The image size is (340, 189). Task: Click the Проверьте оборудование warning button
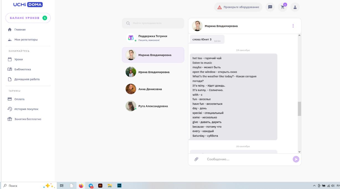[238, 7]
